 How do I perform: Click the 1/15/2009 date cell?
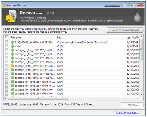point(132,42)
